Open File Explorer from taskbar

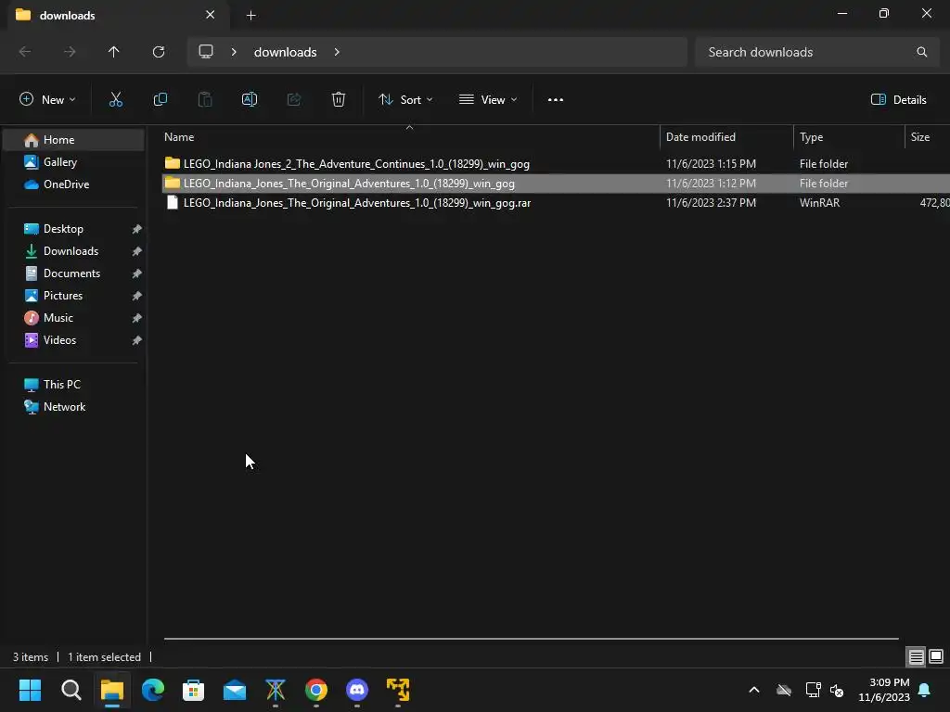coord(112,690)
